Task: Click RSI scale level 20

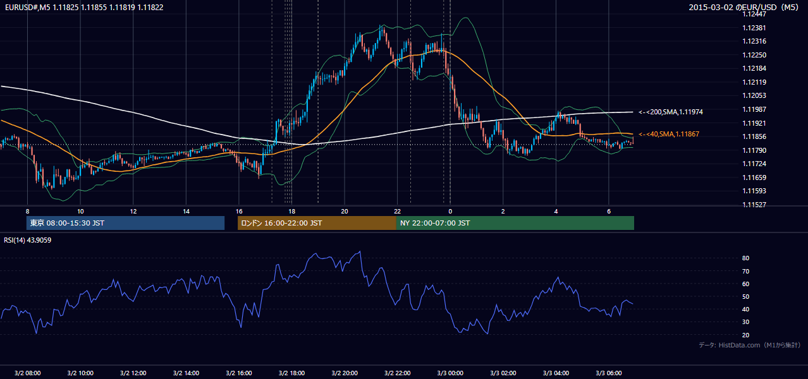Action: (x=745, y=335)
